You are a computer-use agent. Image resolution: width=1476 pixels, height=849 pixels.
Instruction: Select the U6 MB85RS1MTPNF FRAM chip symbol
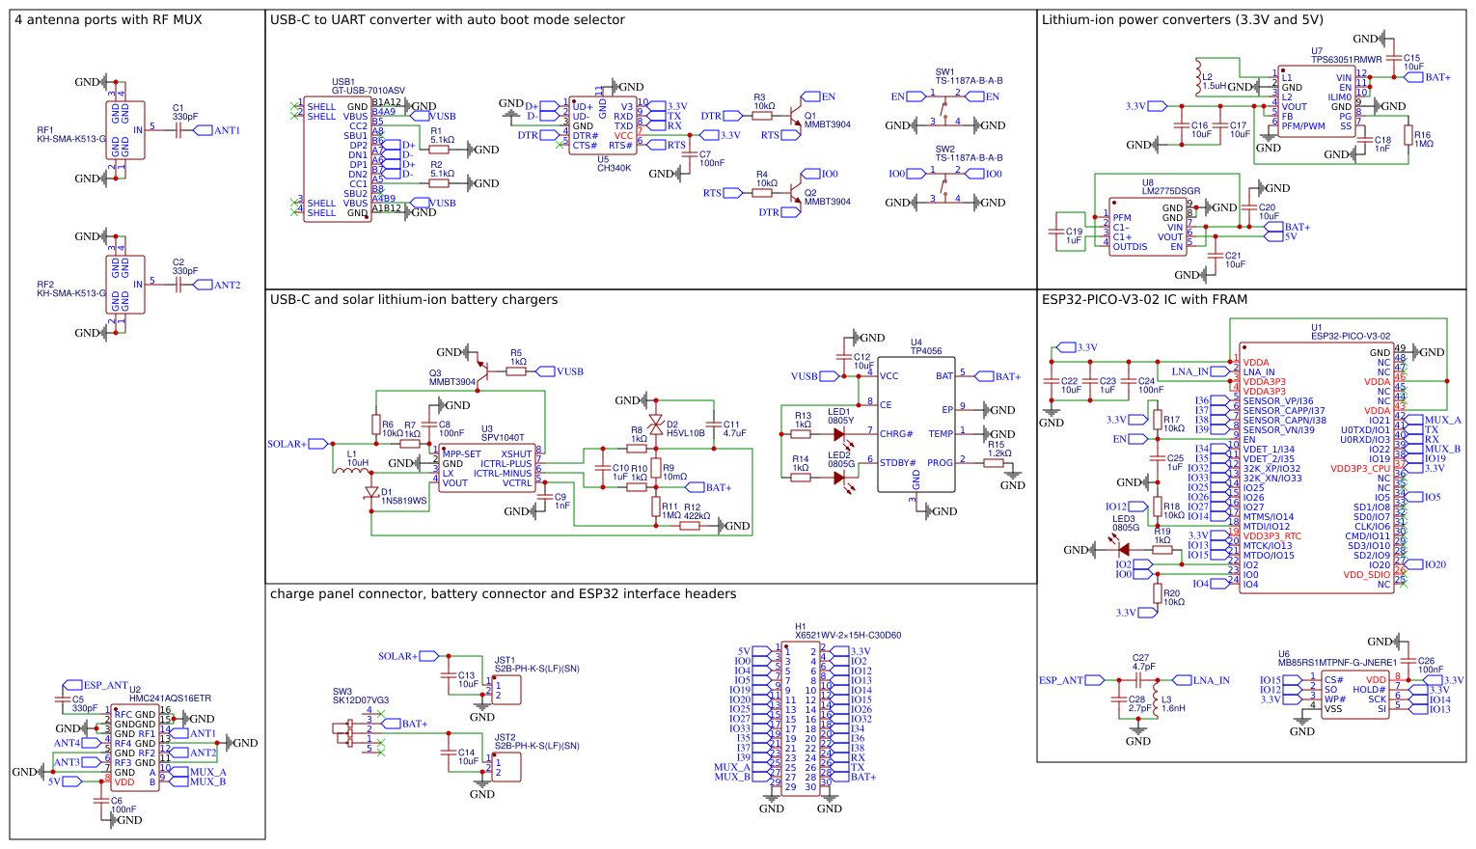[x=1355, y=695]
